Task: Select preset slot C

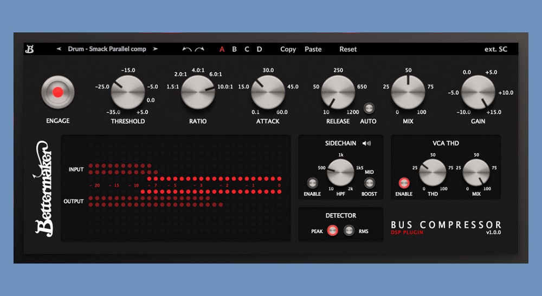Action: coord(247,49)
